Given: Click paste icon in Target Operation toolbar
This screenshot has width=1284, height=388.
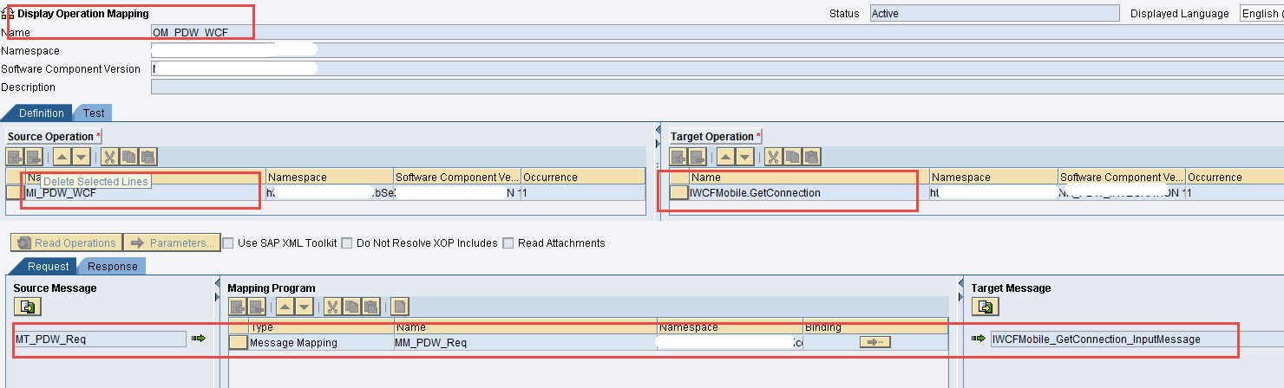Looking at the screenshot, I should tap(811, 157).
